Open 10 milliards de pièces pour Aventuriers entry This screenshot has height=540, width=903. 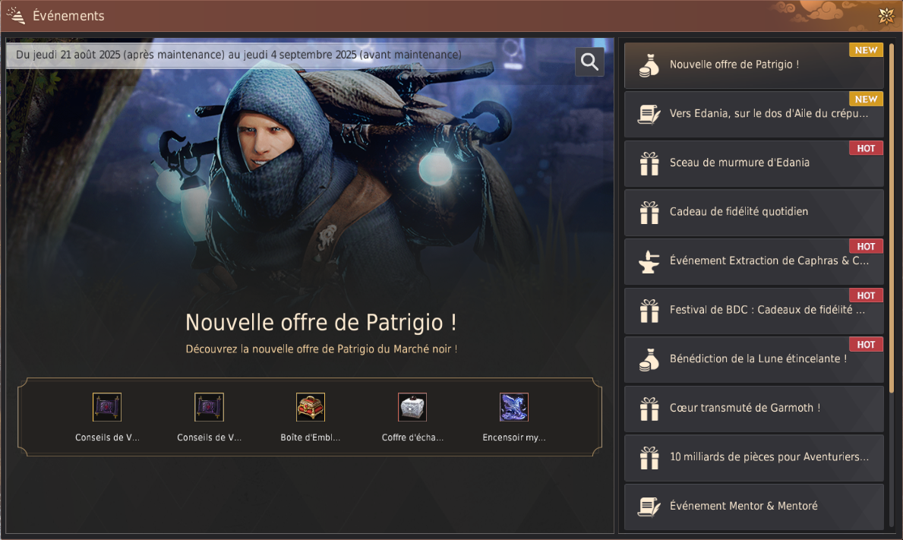tap(754, 458)
